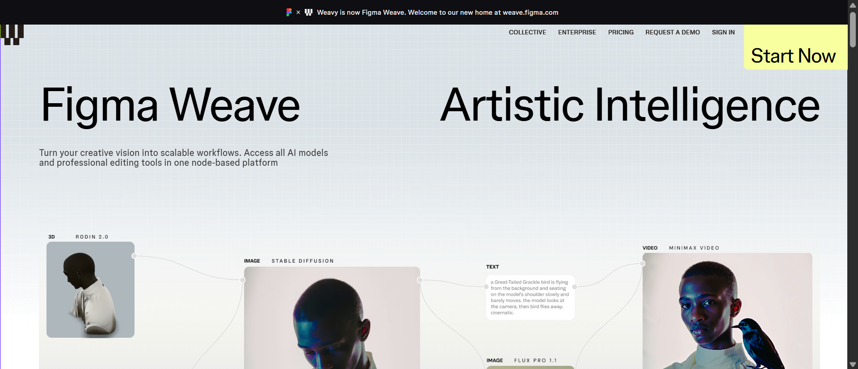The height and width of the screenshot is (369, 858).
Task: Select the Minimax Video thumbnail with bird
Action: [x=727, y=311]
